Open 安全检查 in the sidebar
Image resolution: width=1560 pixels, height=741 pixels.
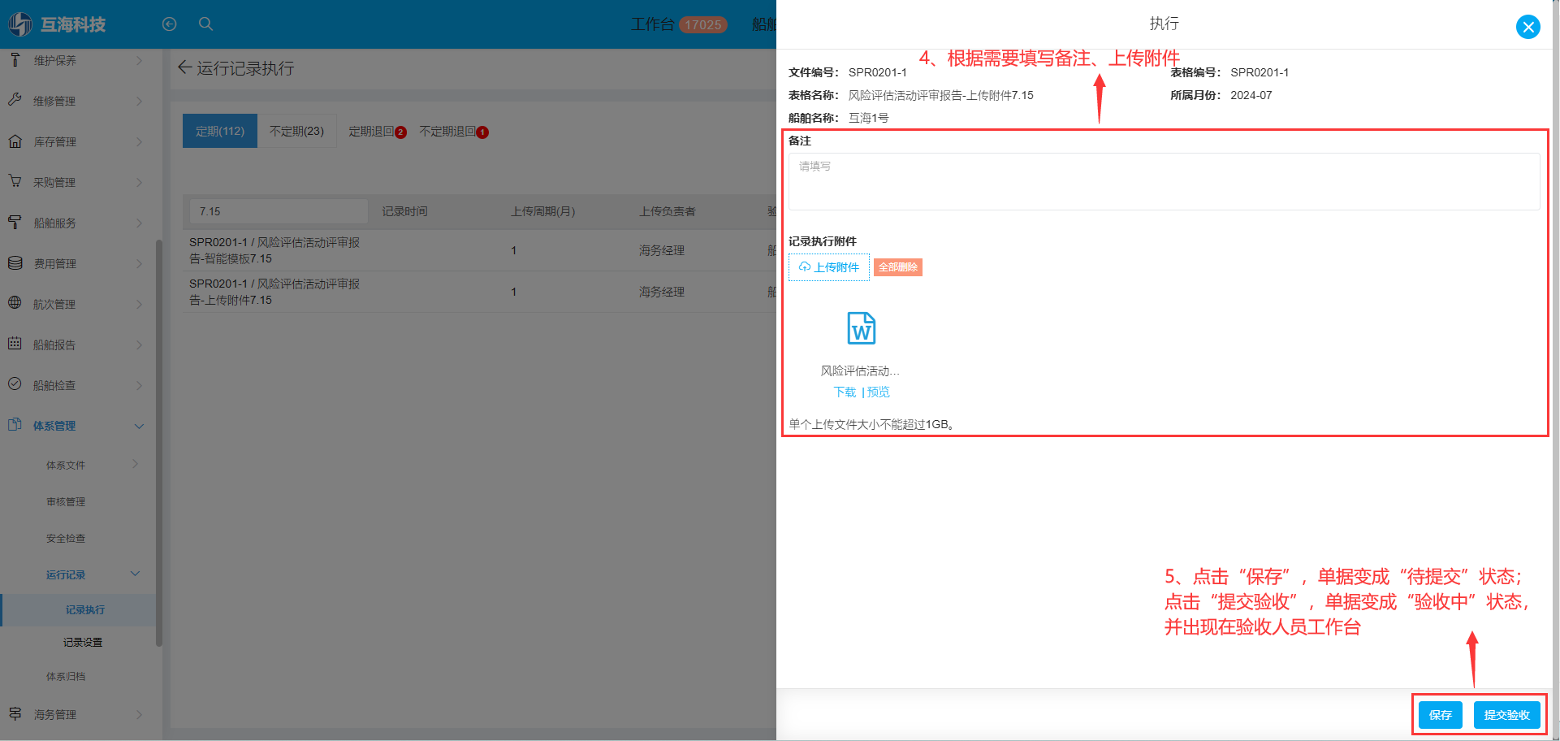[x=66, y=538]
